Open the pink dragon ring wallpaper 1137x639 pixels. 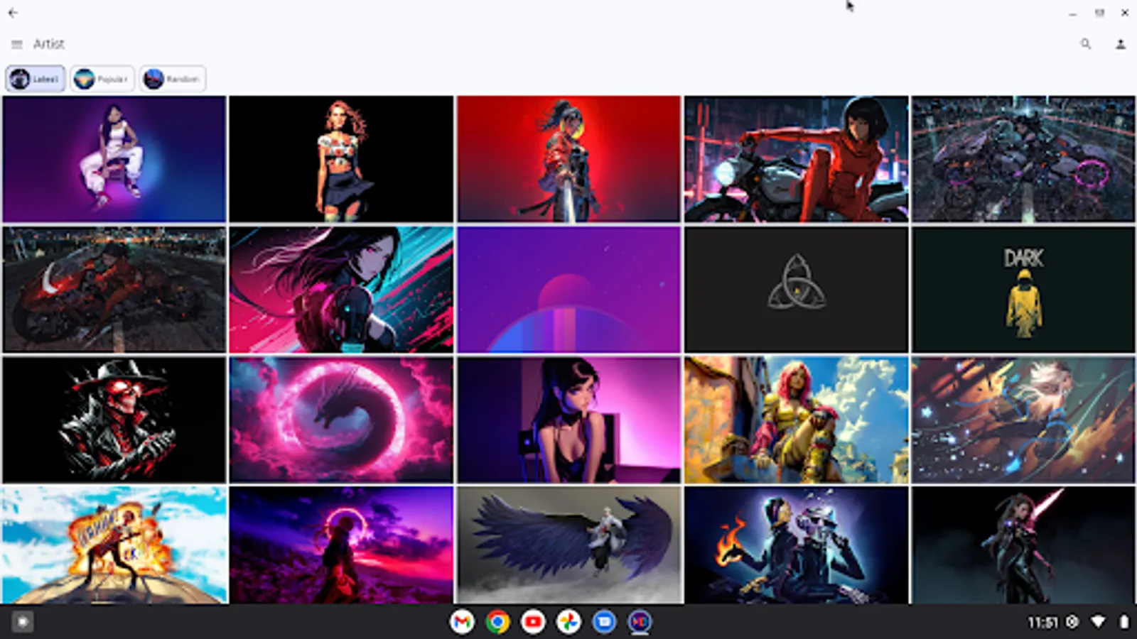point(341,420)
